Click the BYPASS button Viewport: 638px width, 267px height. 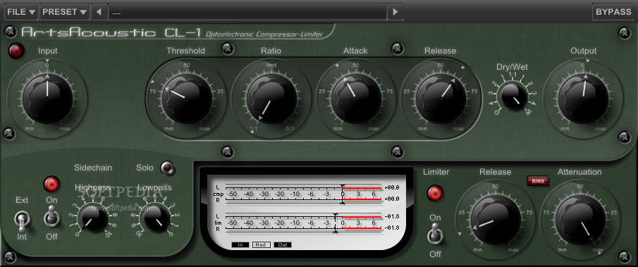pyautogui.click(x=613, y=12)
